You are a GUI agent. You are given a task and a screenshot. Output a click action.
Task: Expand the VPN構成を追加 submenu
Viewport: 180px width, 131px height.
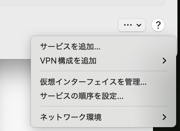104,61
